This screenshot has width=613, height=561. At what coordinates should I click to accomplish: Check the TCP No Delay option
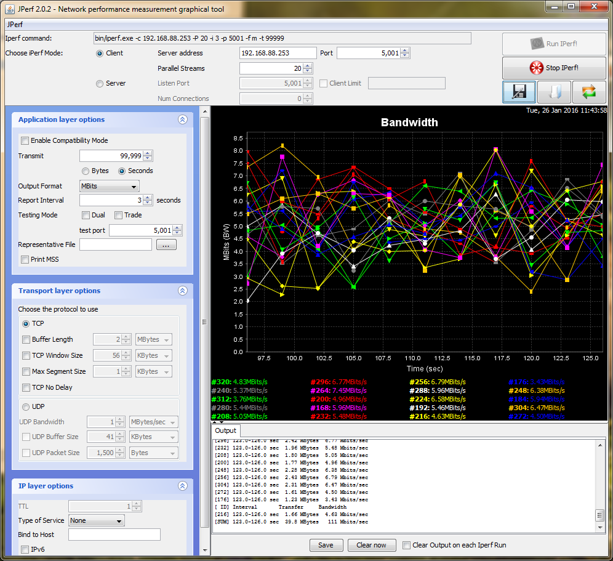(26, 387)
